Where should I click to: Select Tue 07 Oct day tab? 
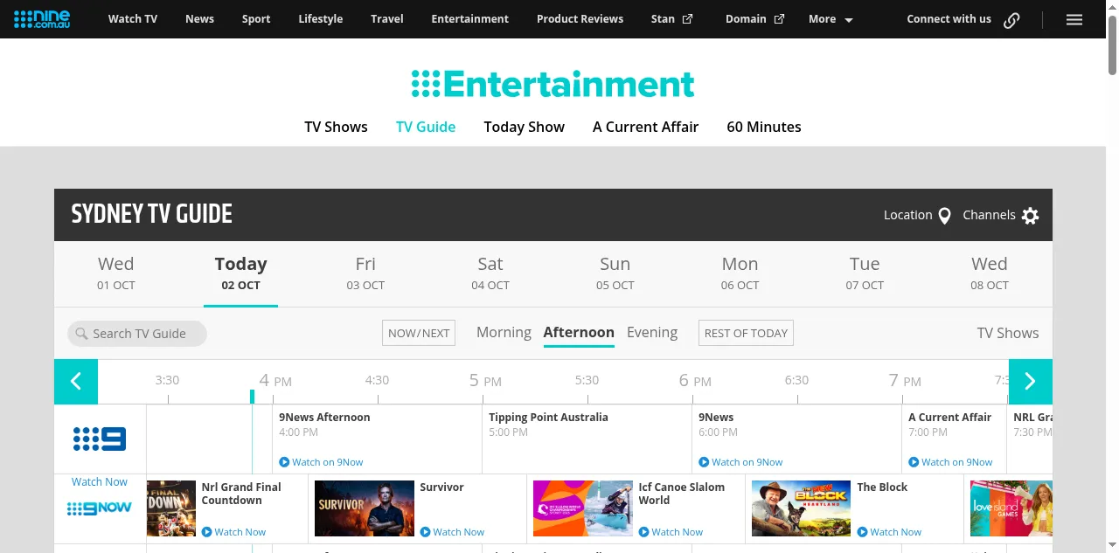click(x=865, y=273)
